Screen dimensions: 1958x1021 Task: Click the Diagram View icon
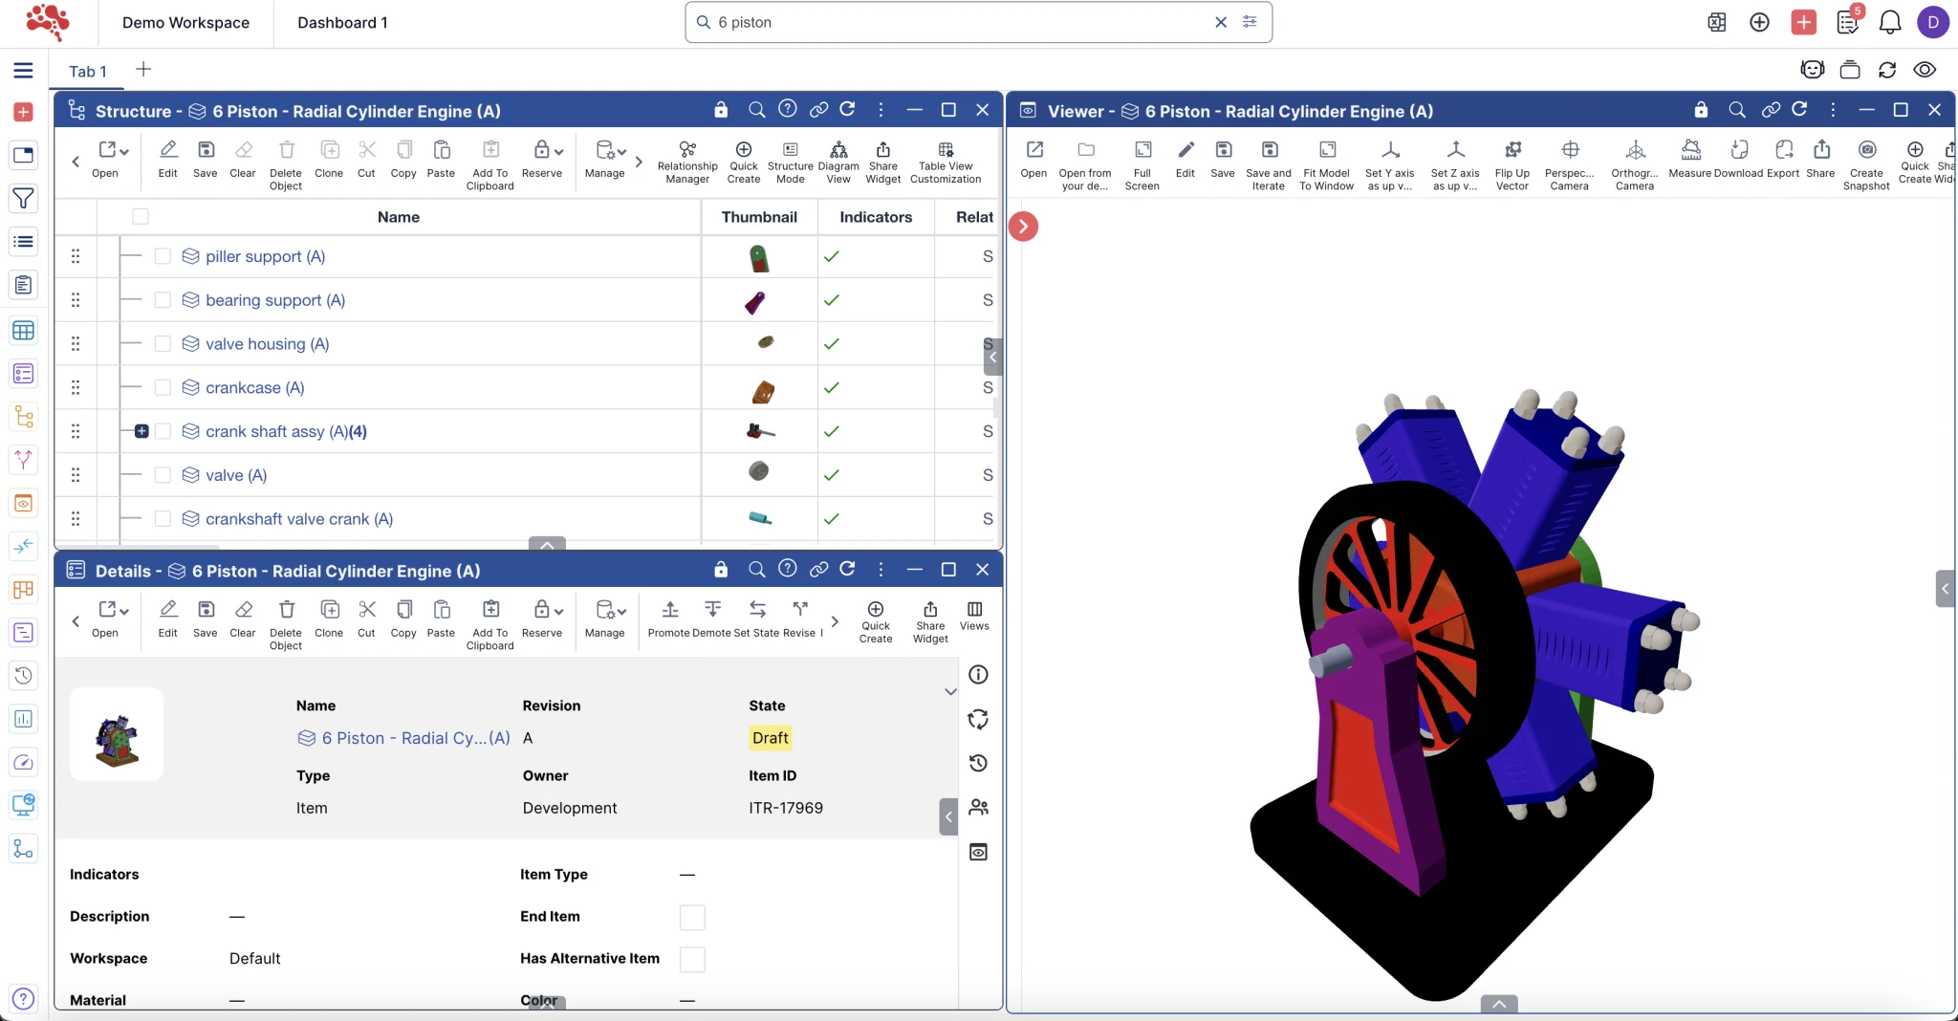click(838, 151)
